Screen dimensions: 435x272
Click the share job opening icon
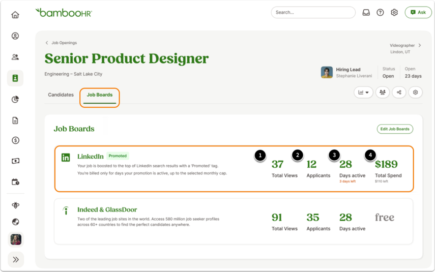tap(399, 93)
